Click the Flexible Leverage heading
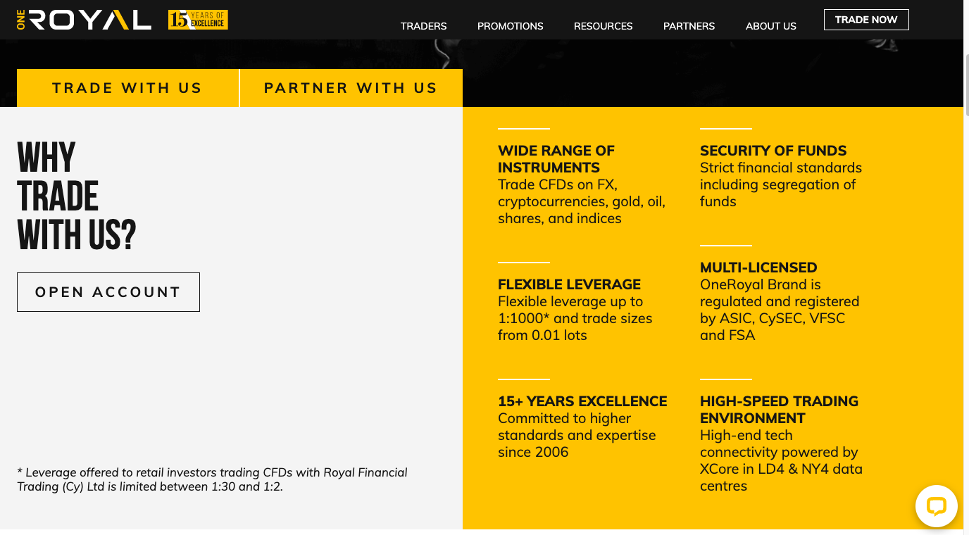Viewport: 969px width, 535px height. coord(569,284)
